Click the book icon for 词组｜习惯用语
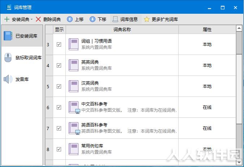Viewport: 244px width, 167px height. click(74, 44)
